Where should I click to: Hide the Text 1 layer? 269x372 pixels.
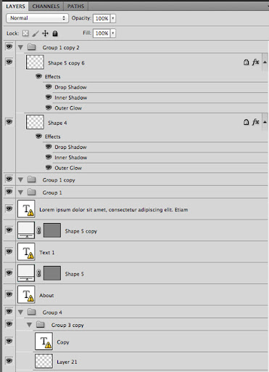(9, 251)
